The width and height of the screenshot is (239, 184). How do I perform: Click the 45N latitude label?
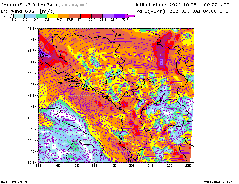(33, 40)
